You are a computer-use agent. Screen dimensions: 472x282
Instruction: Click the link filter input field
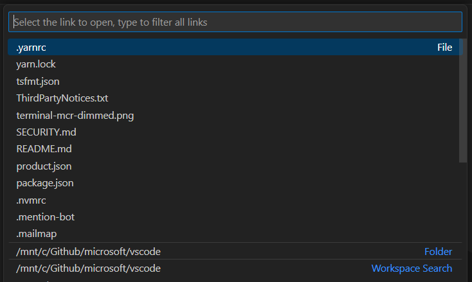[x=235, y=22]
